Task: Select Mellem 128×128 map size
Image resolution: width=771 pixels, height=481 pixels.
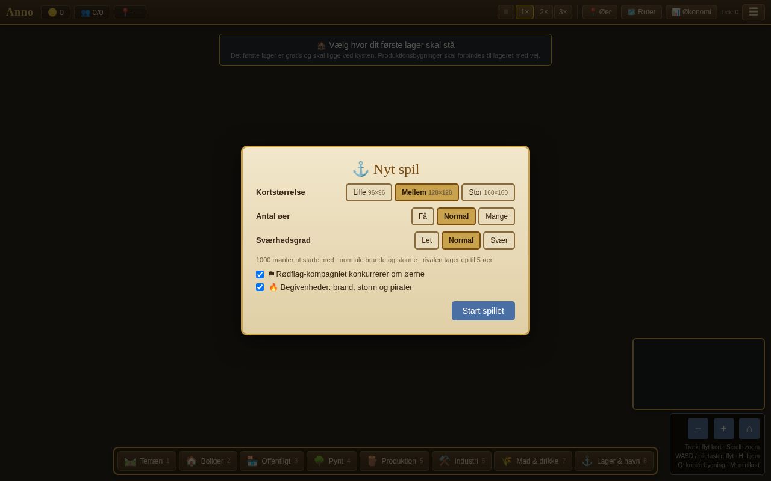Action: pyautogui.click(x=427, y=192)
